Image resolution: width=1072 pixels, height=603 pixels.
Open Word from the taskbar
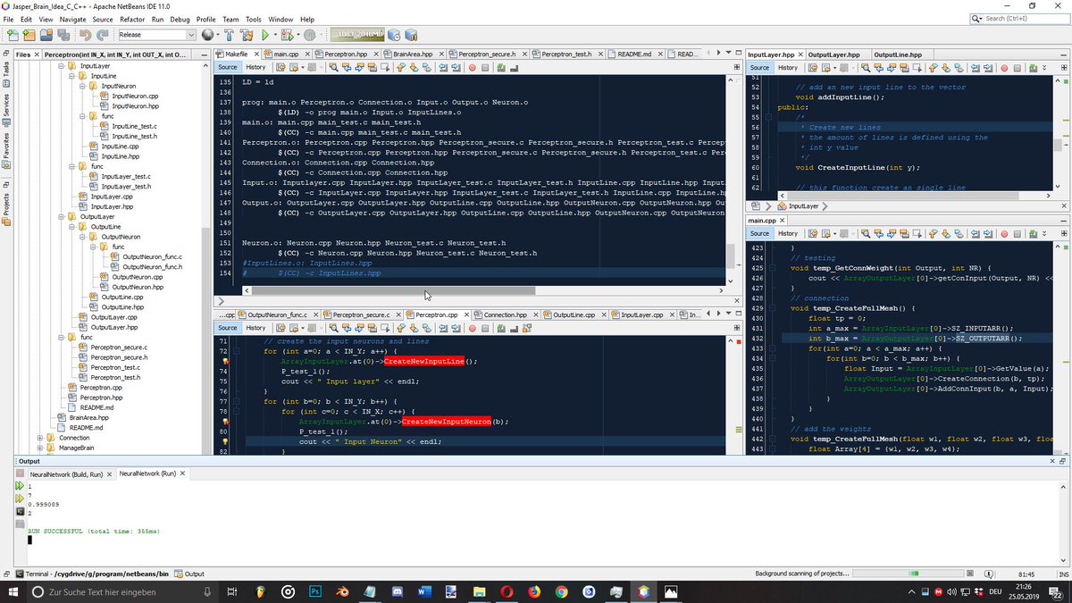[424, 591]
